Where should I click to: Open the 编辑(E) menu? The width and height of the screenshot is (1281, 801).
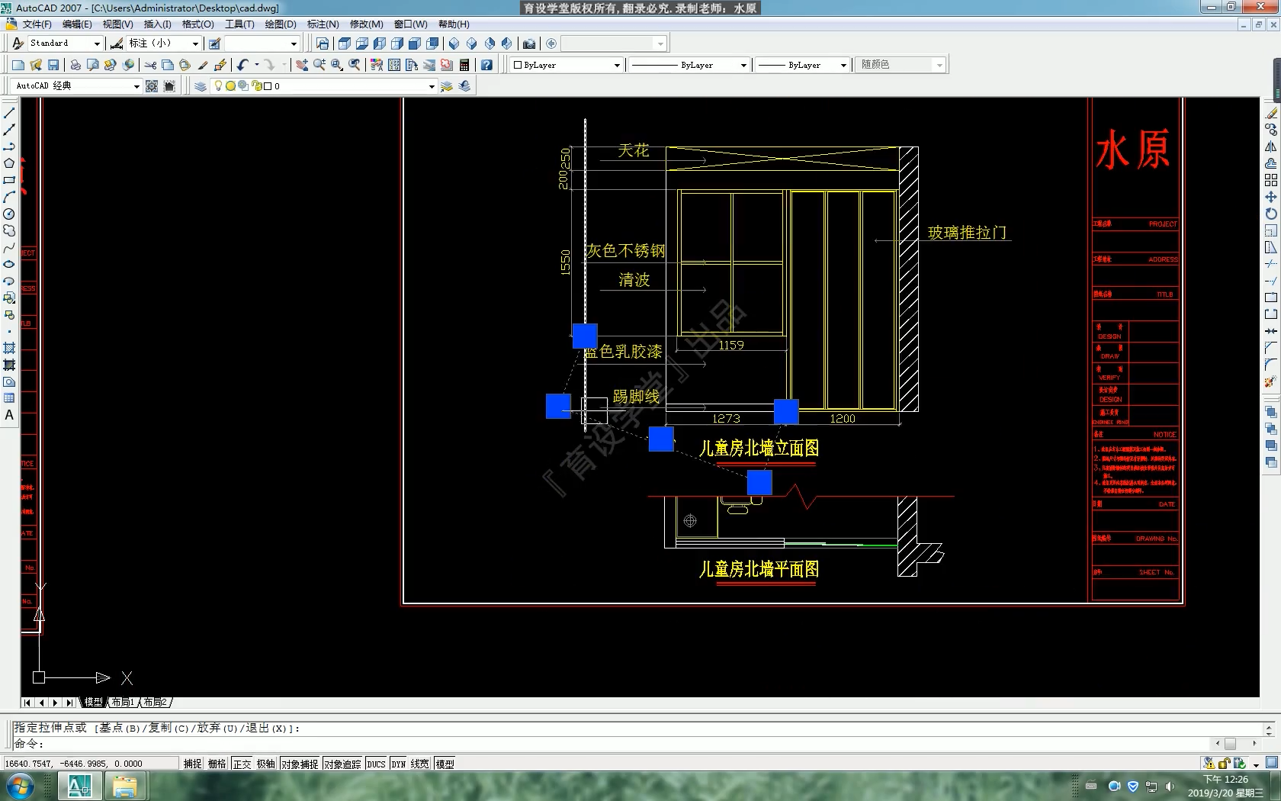[77, 24]
